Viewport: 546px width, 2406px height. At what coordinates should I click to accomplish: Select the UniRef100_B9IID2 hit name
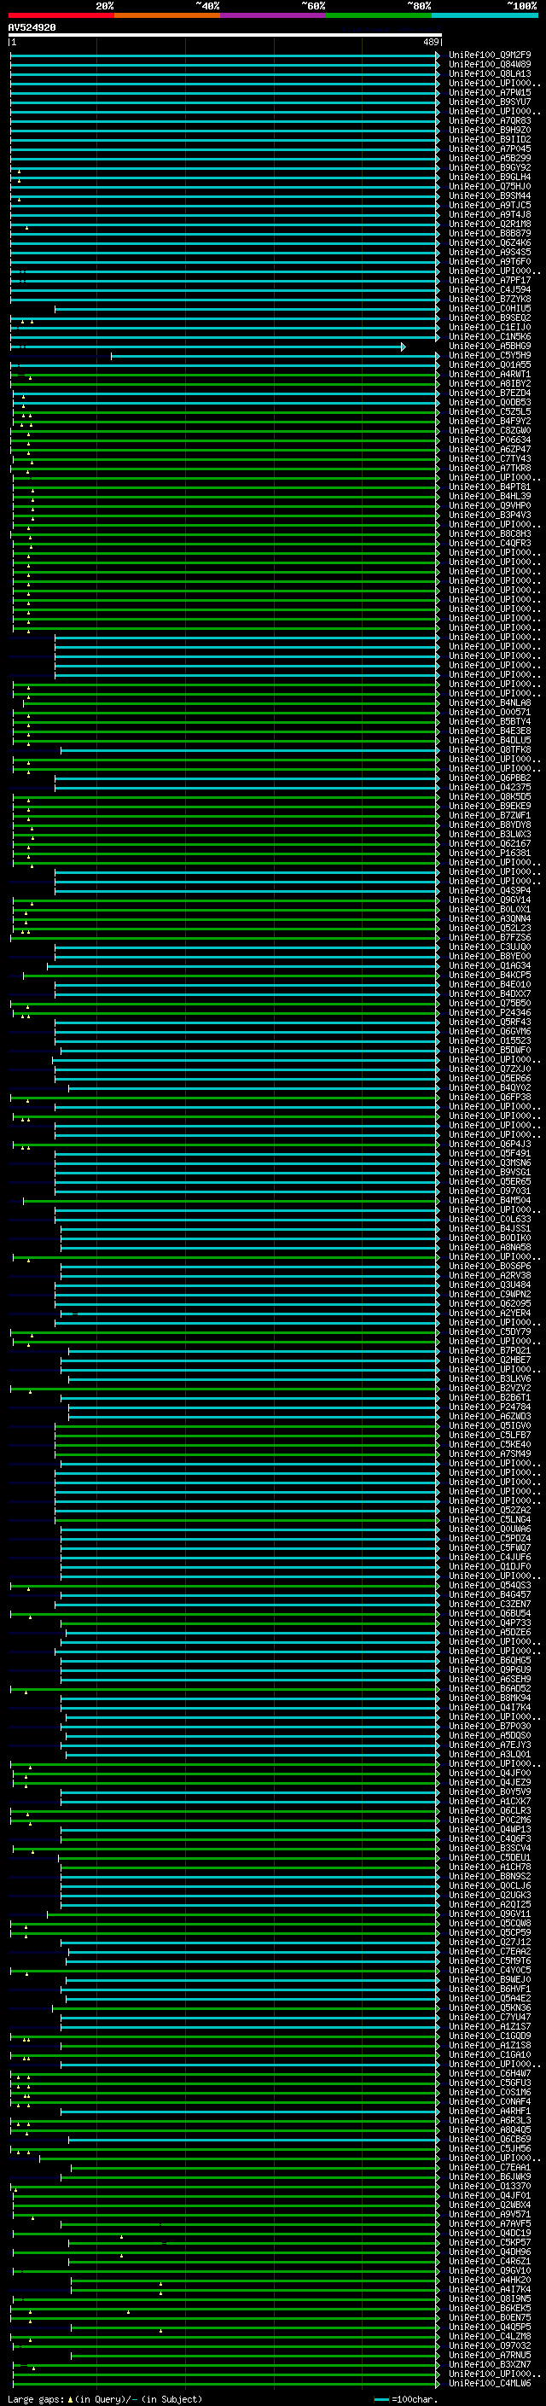tap(490, 139)
